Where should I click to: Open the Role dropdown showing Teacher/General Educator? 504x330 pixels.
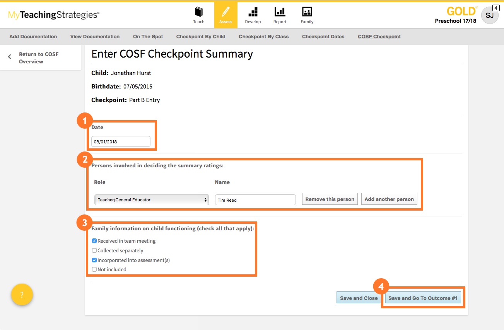click(152, 200)
